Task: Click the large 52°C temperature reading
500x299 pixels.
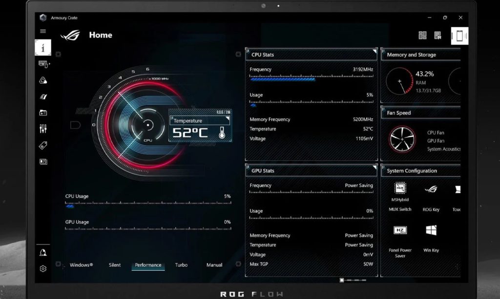Action: tap(190, 132)
